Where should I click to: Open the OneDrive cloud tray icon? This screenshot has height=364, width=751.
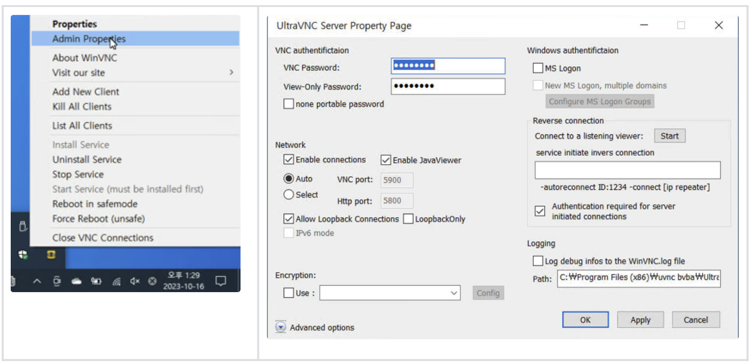pyautogui.click(x=76, y=281)
